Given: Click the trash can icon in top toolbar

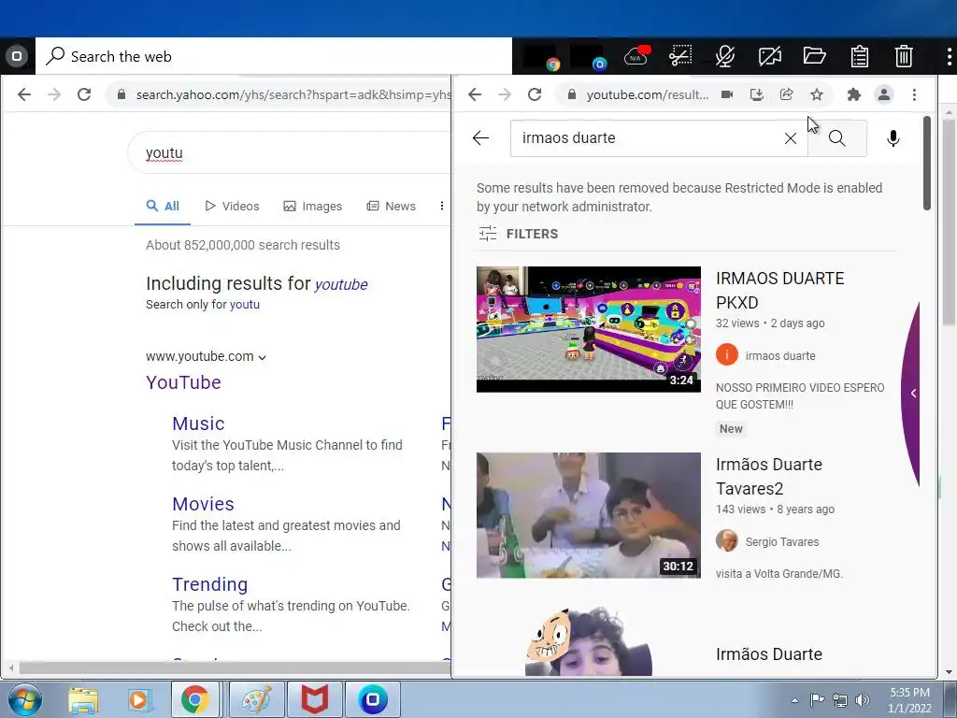Looking at the screenshot, I should coord(904,56).
